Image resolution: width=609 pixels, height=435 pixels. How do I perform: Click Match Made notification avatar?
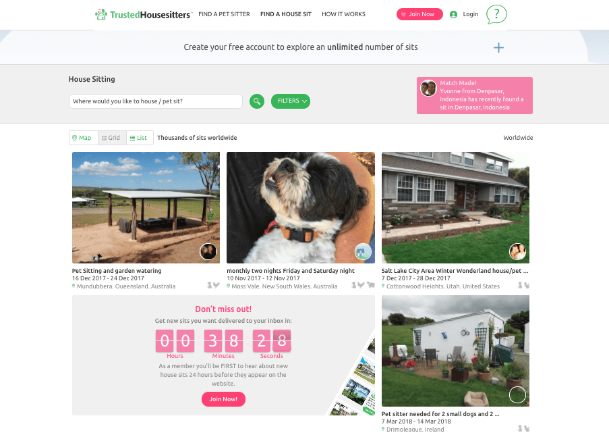pyautogui.click(x=429, y=88)
